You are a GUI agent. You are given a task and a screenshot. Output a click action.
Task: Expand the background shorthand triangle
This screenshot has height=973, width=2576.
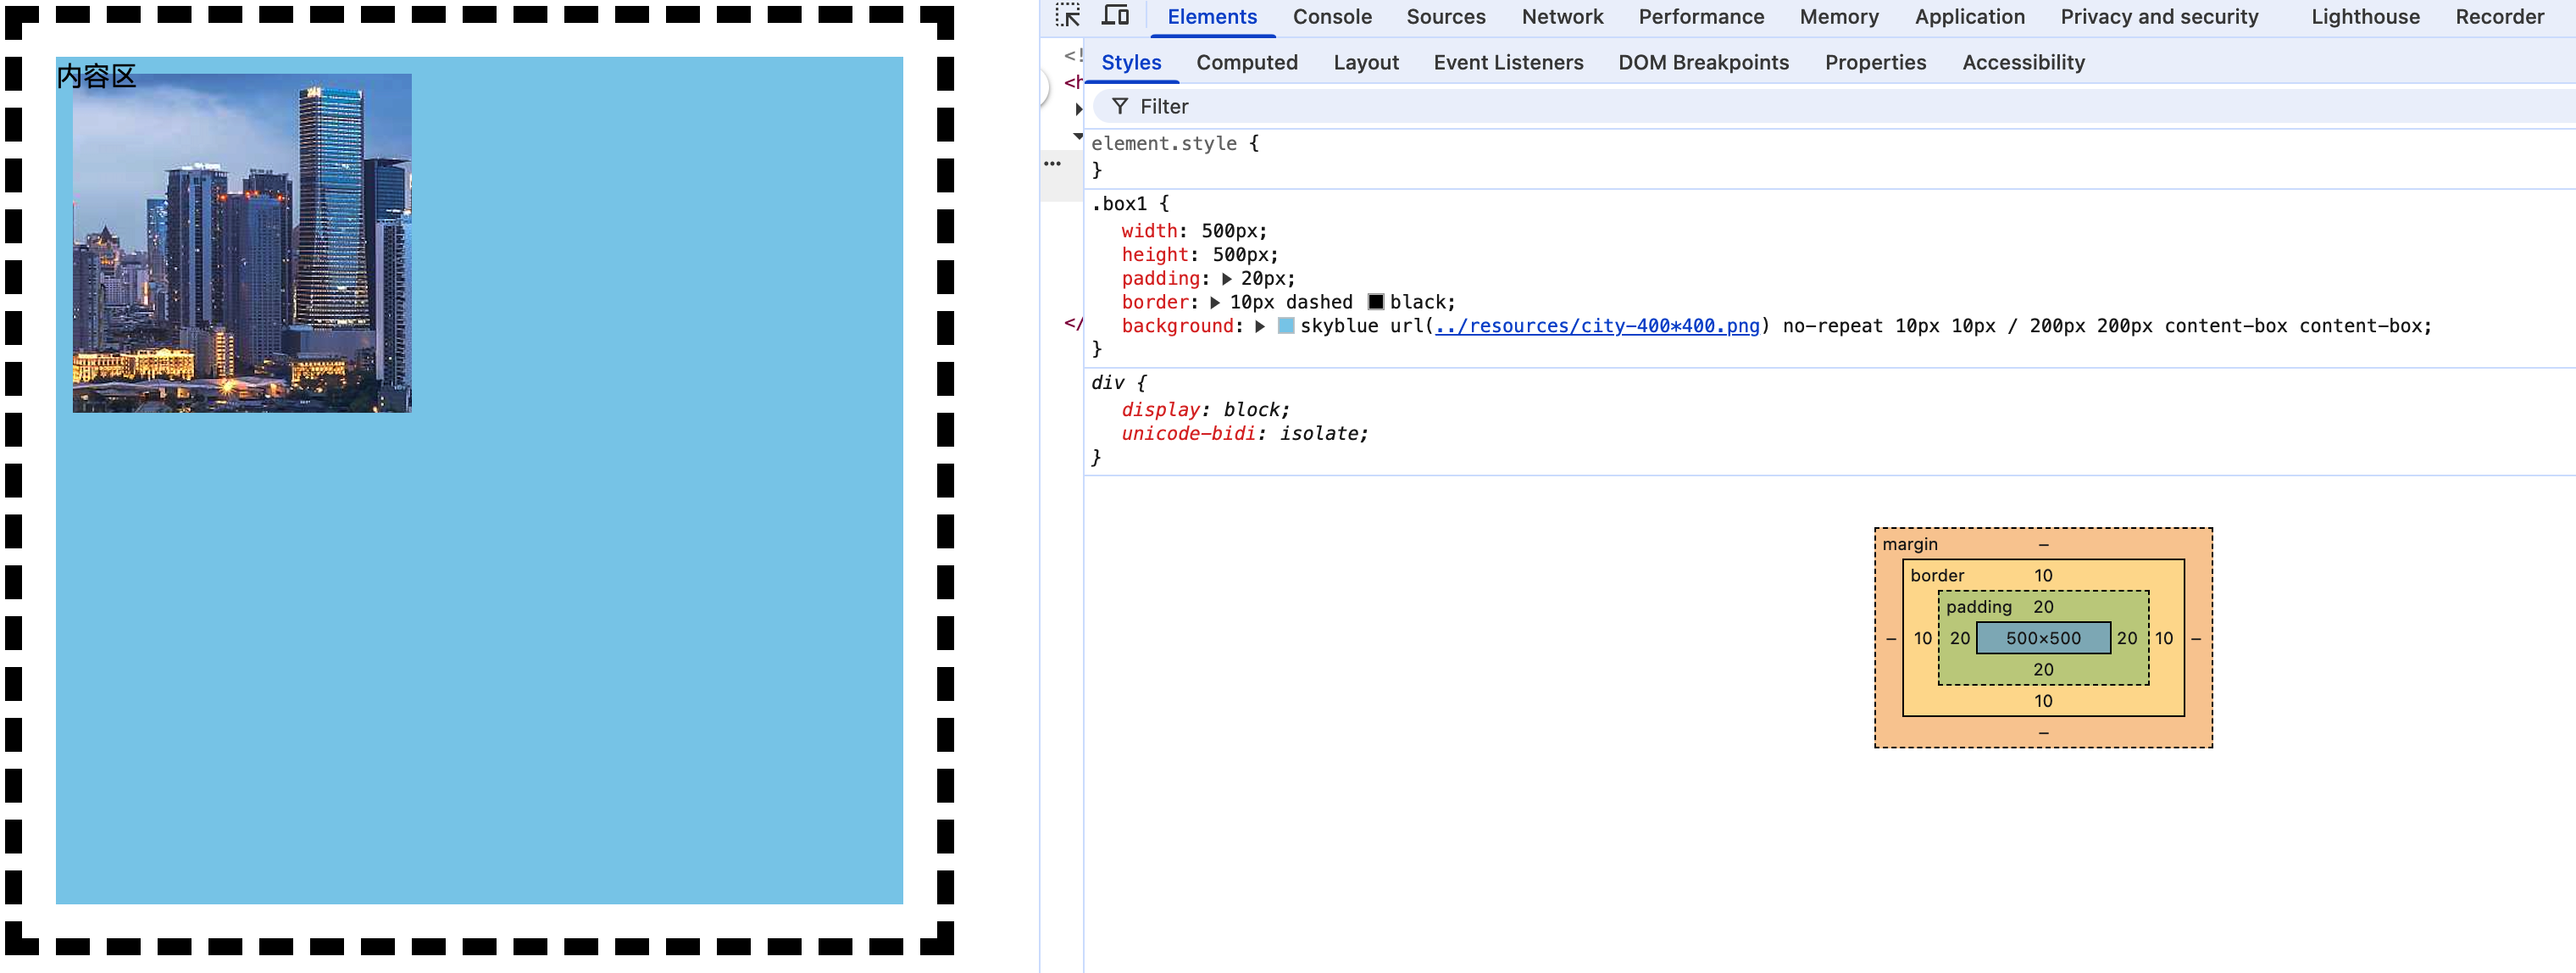(x=1260, y=326)
